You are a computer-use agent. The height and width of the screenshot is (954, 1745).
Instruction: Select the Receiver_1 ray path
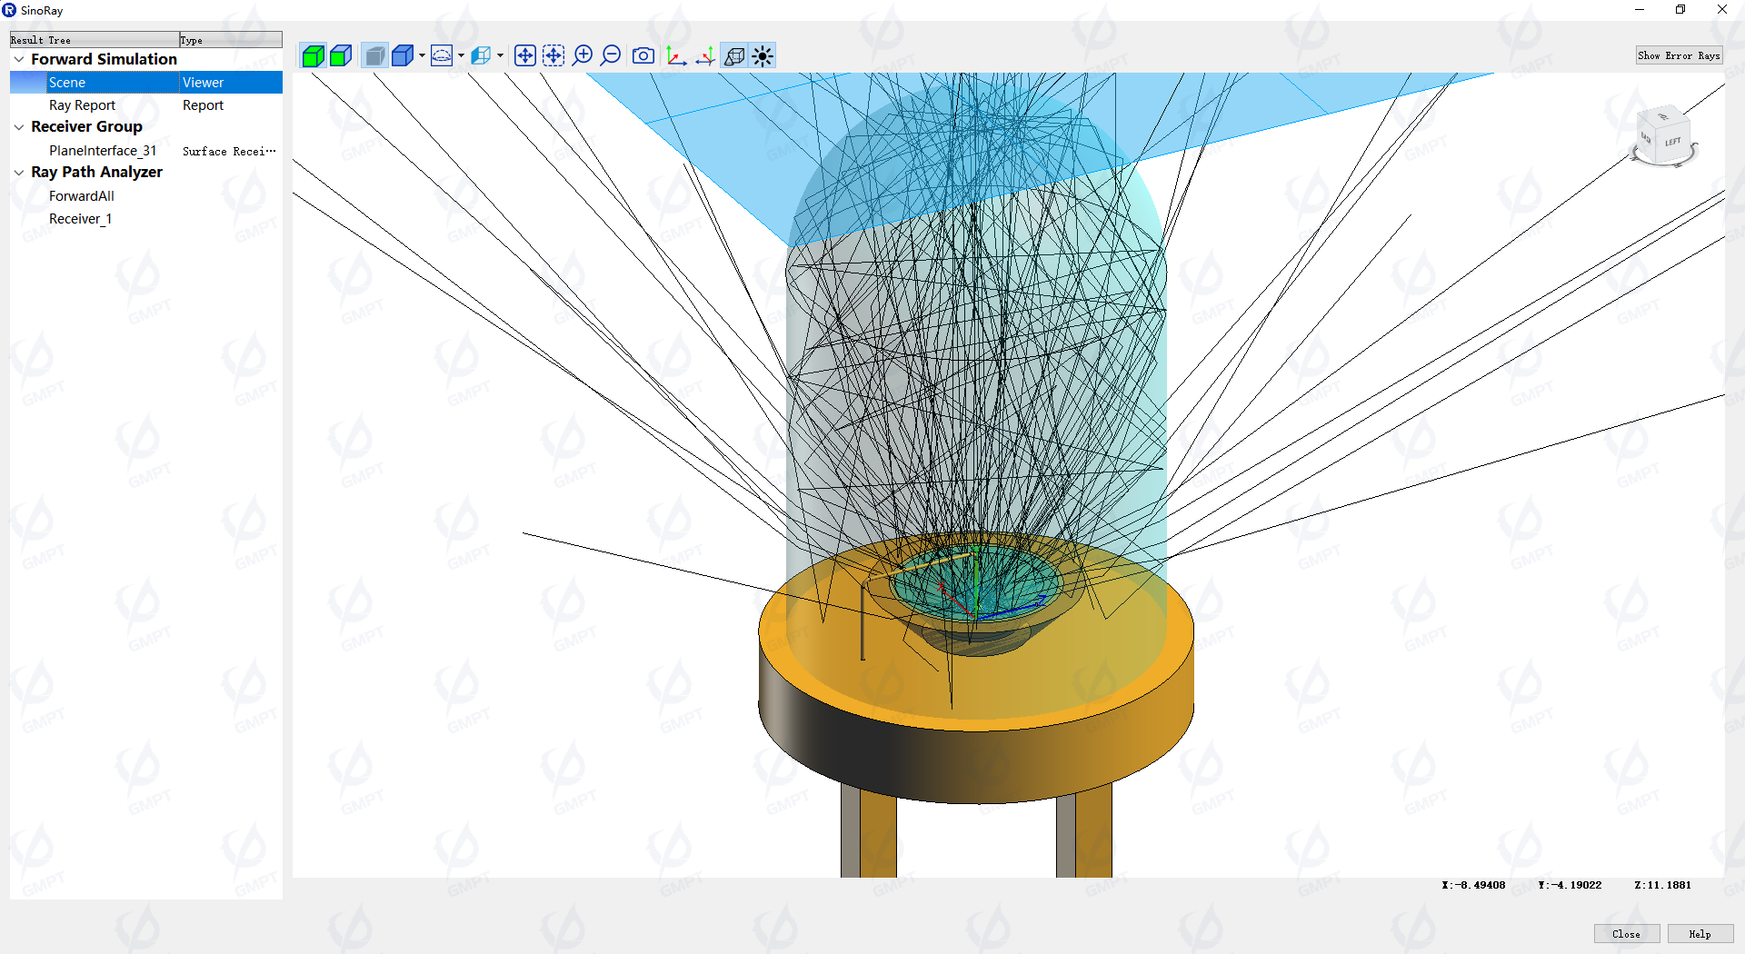point(80,219)
